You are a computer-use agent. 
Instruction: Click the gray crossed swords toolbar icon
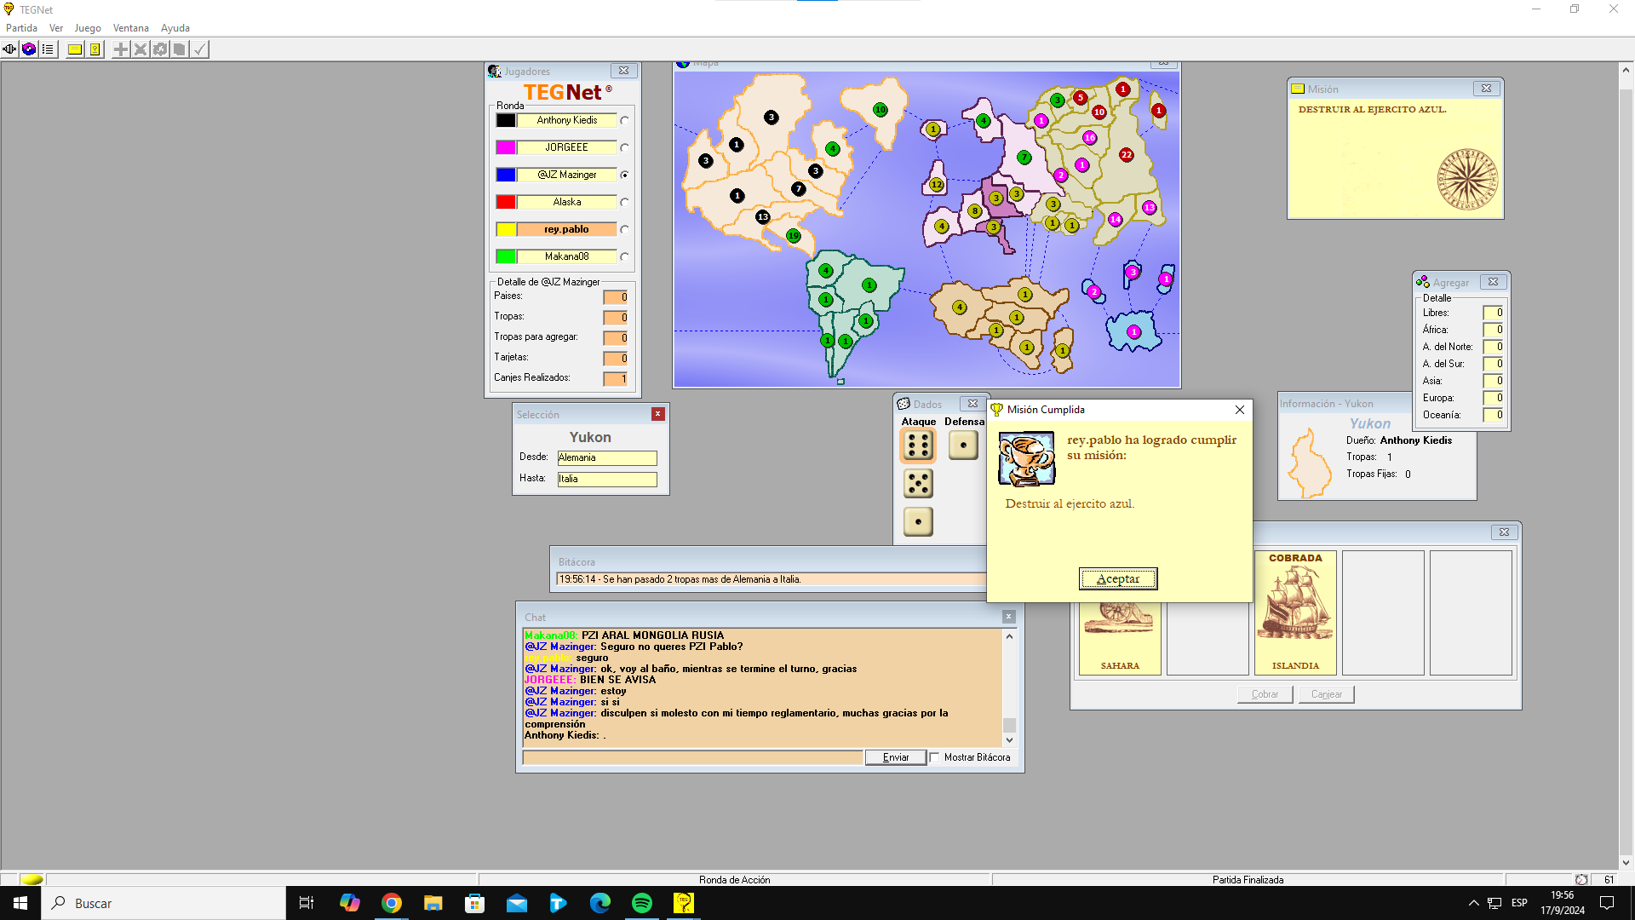coord(141,49)
